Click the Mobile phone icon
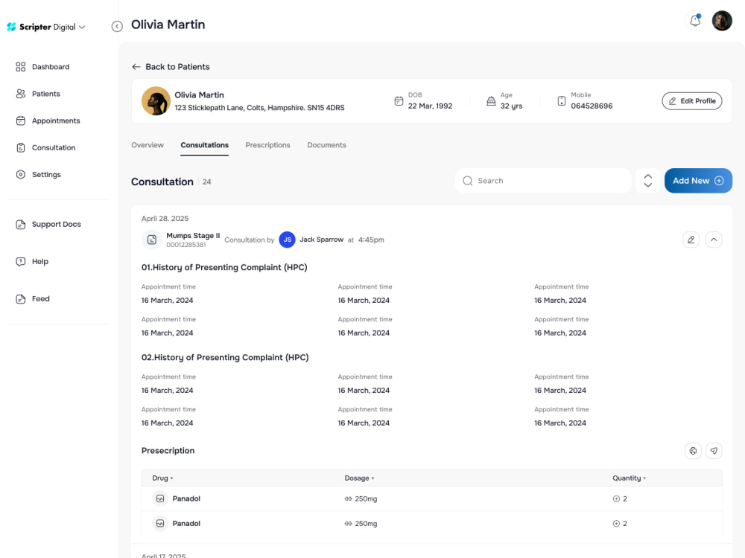The width and height of the screenshot is (745, 558). pyautogui.click(x=561, y=101)
